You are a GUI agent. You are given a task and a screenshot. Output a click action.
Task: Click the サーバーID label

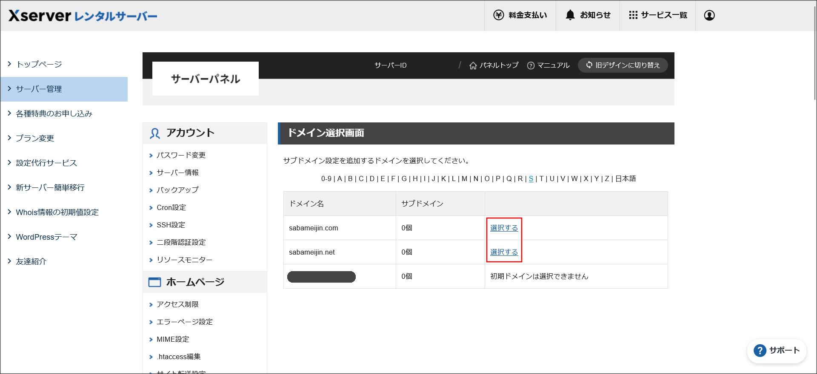pos(390,65)
